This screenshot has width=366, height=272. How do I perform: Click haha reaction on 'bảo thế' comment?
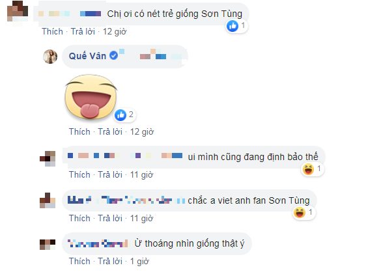click(x=308, y=169)
